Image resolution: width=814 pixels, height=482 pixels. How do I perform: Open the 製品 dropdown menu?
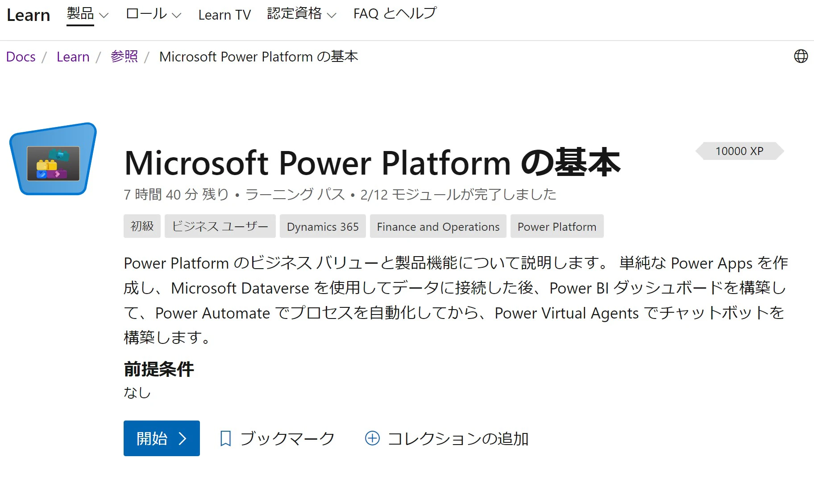pyautogui.click(x=87, y=15)
